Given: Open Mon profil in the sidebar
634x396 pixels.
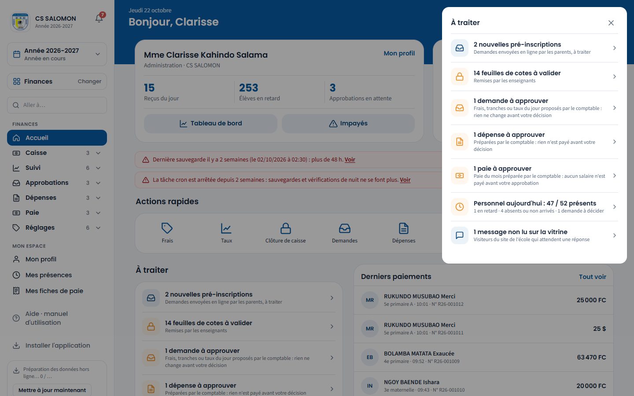Looking at the screenshot, I should (57, 259).
